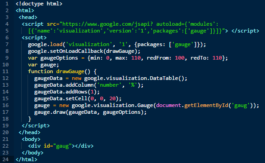
Task: Click 'gaugeOptions' variable on line 9
Action: (x=59, y=58)
